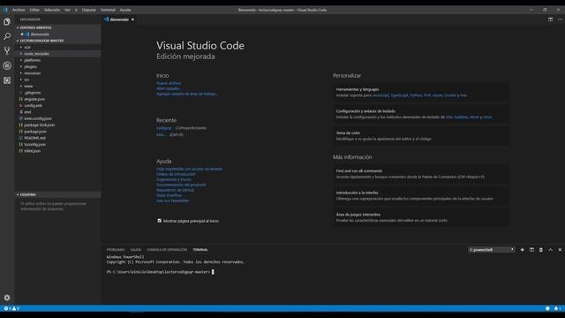Switch to the Salida panel tab
Image resolution: width=565 pixels, height=318 pixels.
click(x=135, y=250)
